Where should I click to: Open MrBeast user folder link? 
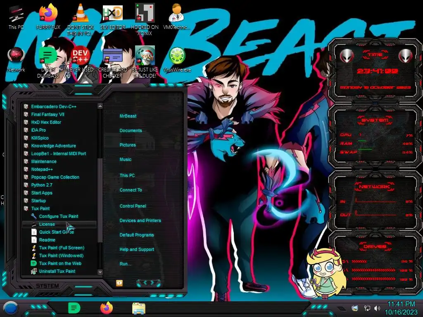[x=128, y=116]
